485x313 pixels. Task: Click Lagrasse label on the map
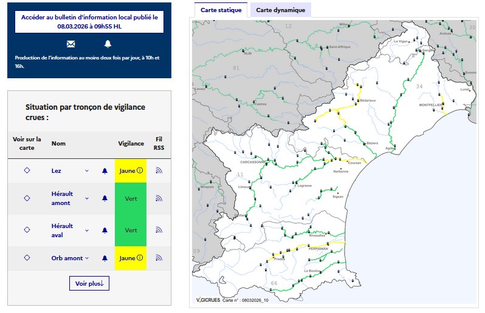click(x=304, y=186)
